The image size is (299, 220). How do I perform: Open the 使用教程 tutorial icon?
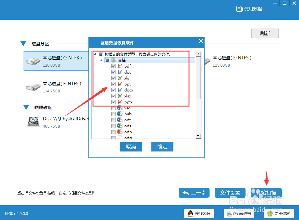239,8
